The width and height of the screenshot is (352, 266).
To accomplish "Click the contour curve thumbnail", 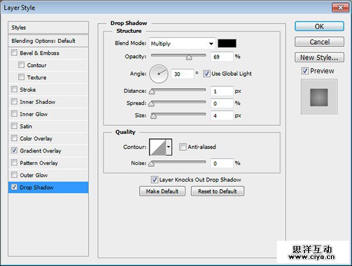I will pos(158,147).
